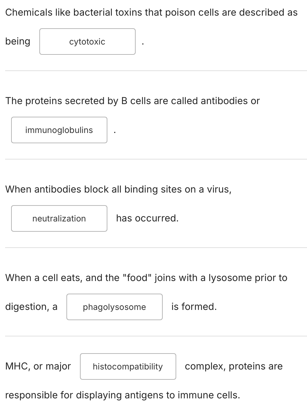This screenshot has height=411, width=307.
Task: Click the words "has occurred."
Action: tap(147, 218)
